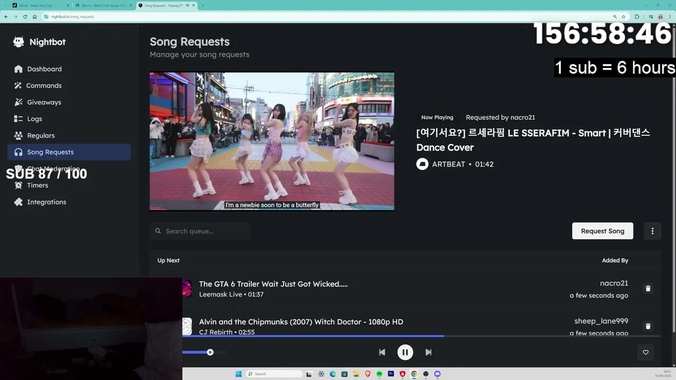Open the browser media controls icon

coord(650,16)
